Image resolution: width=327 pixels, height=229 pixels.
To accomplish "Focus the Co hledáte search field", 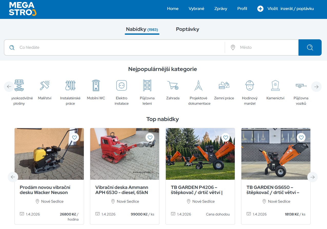I will coord(114,47).
